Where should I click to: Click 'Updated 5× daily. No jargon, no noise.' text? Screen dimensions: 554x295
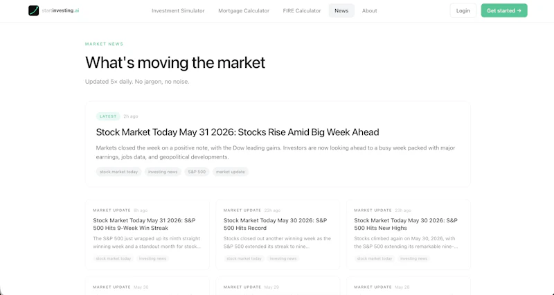[x=137, y=82]
